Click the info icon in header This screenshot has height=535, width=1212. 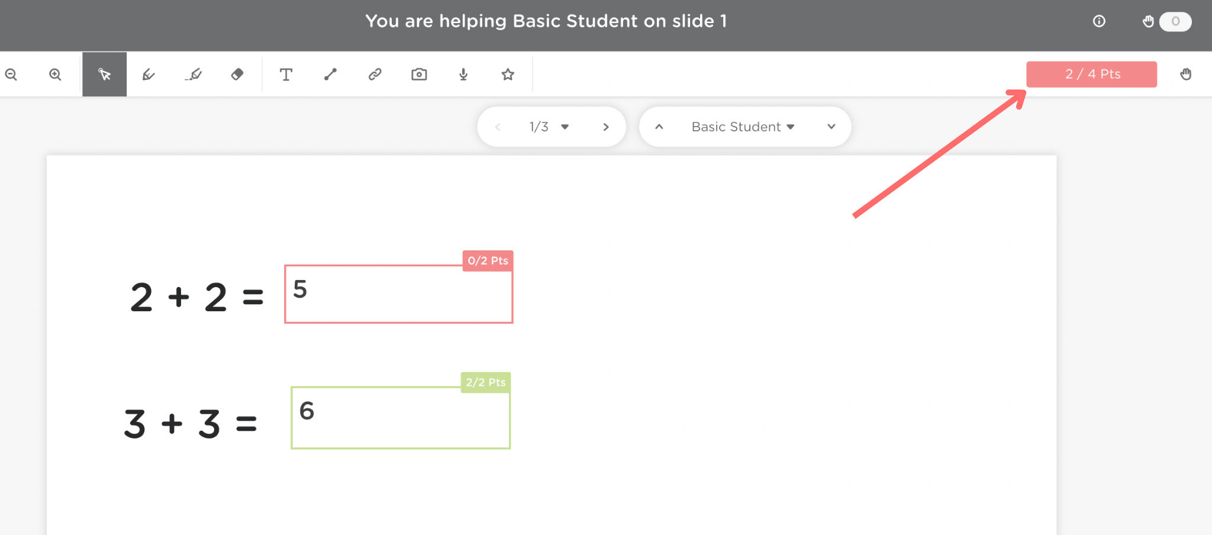[x=1099, y=21]
